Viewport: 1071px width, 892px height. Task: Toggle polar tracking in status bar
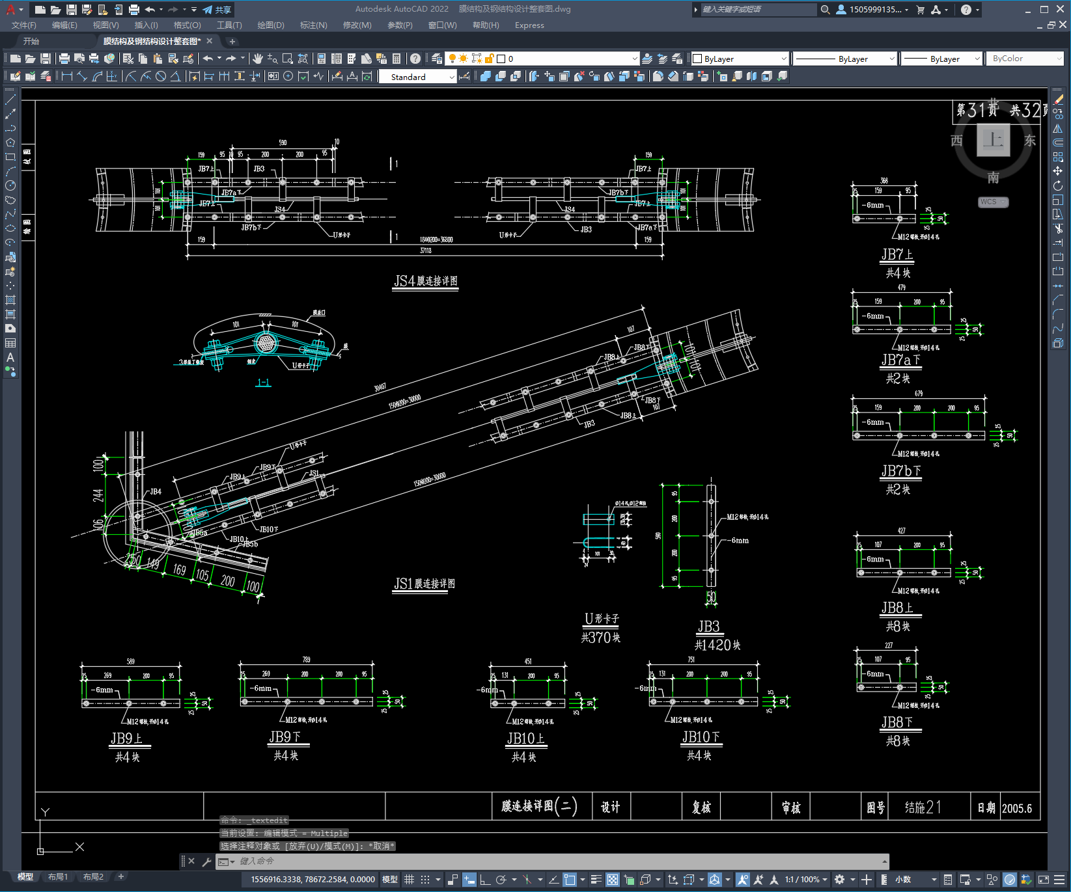click(x=501, y=880)
